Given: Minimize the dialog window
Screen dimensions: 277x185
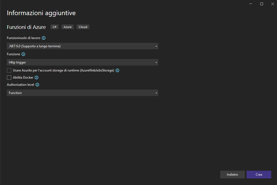Looking at the screenshot, I should (251, 4).
